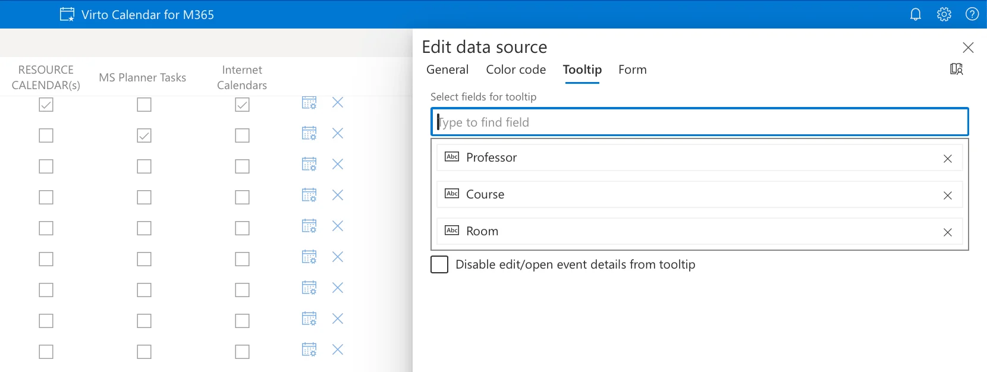Open calendar settings icon in the third row
Viewport: 987px width, 372px height.
[x=309, y=164]
